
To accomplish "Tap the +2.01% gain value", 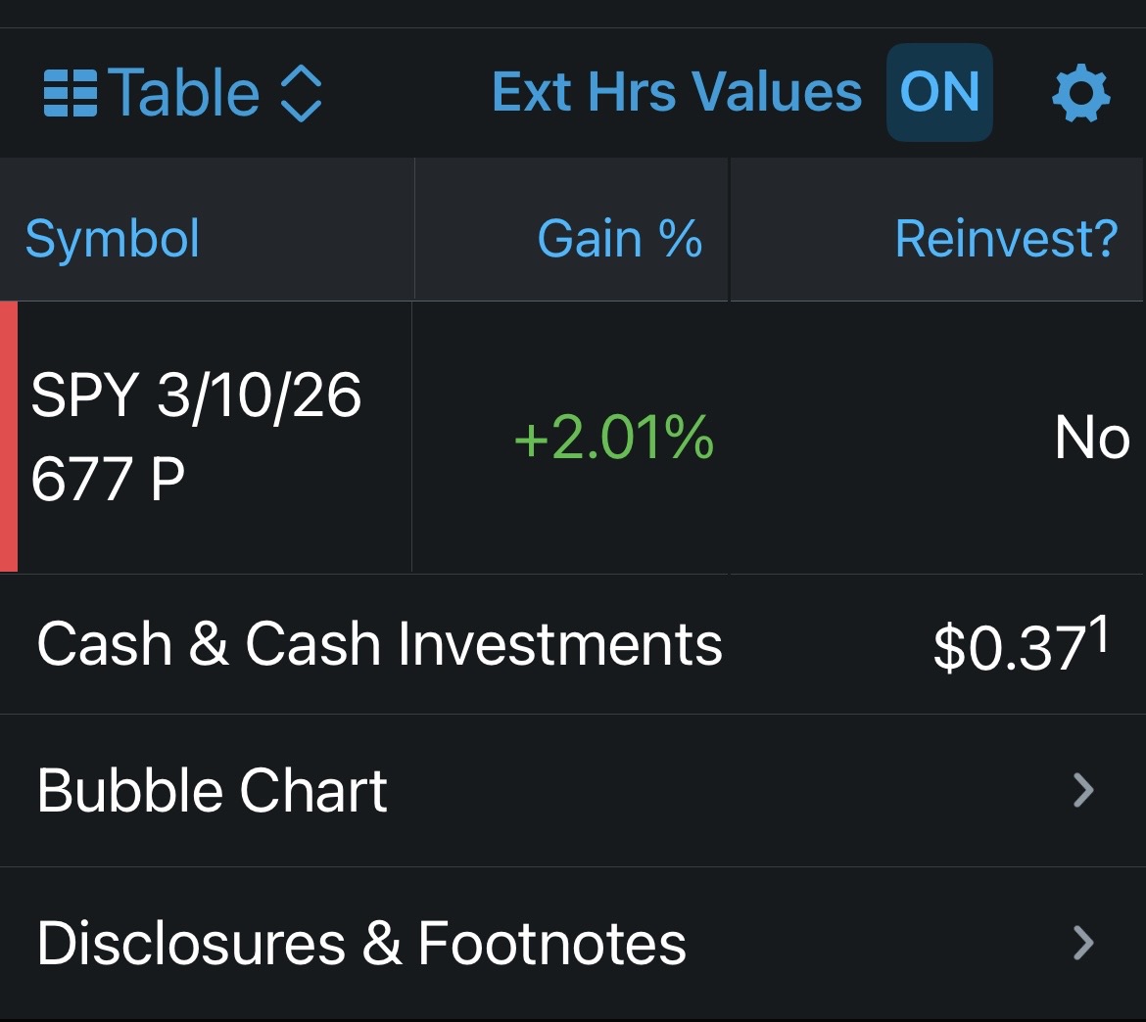I will point(613,438).
